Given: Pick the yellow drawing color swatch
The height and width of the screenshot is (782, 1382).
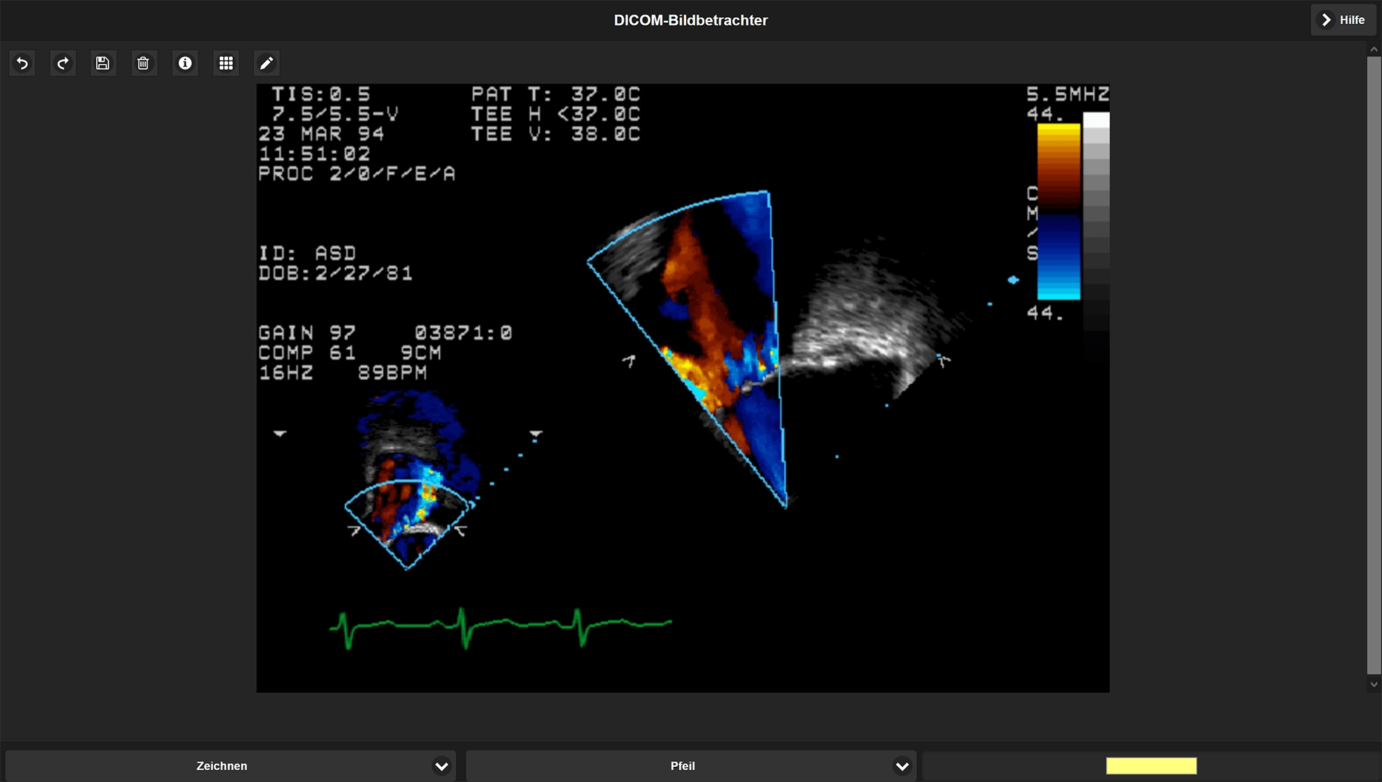Looking at the screenshot, I should 1151,765.
